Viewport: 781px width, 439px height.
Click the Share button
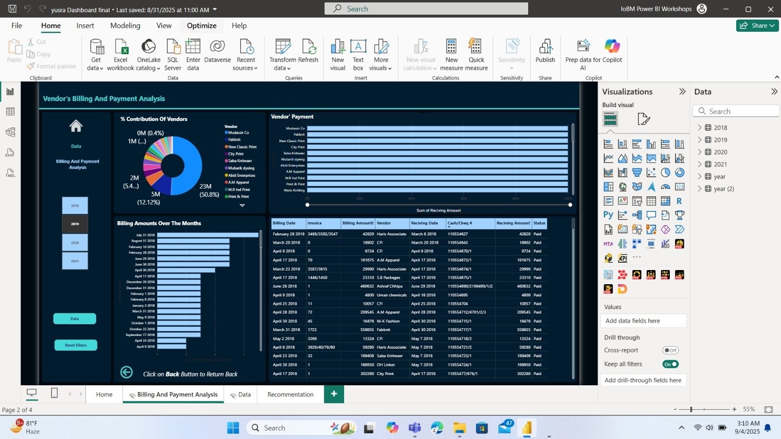tap(757, 26)
